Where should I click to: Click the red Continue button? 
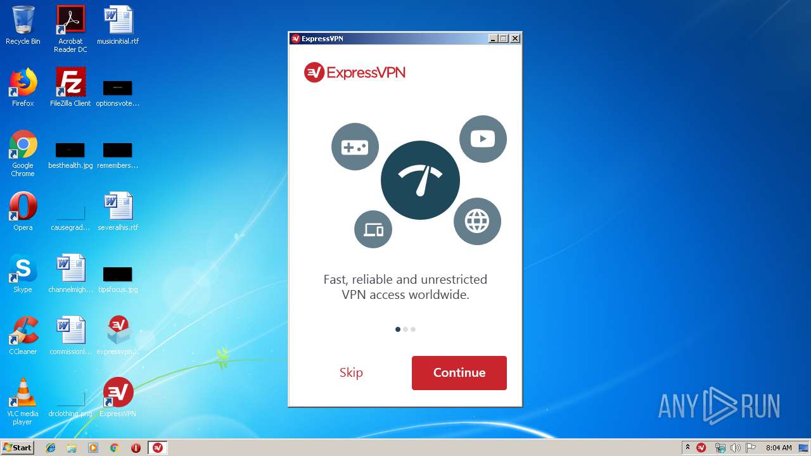(x=459, y=372)
